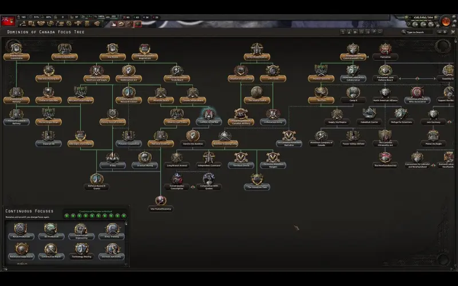Open the first top bar menu icon
458x286 pixels.
(x=23, y=24)
